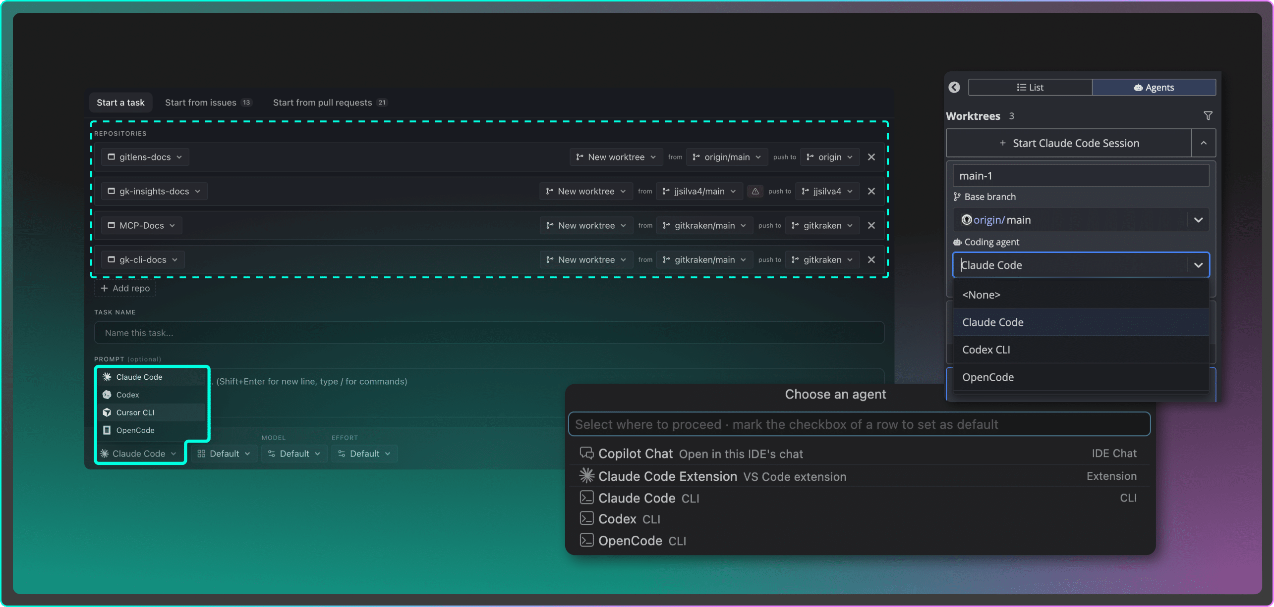Open gitkraken push-to dropdown in MCP-Docs row
This screenshot has height=607, width=1274.
pos(822,225)
